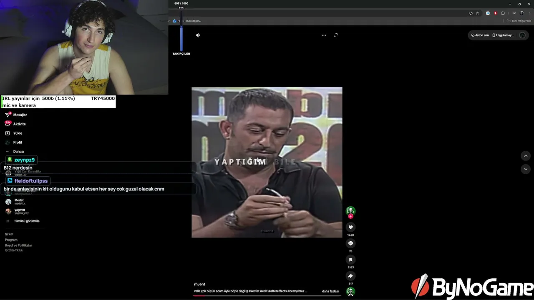Viewport: 534px width, 300px height.
Task: Open the Koşul ve Politikalar footer link
Action: [18, 245]
